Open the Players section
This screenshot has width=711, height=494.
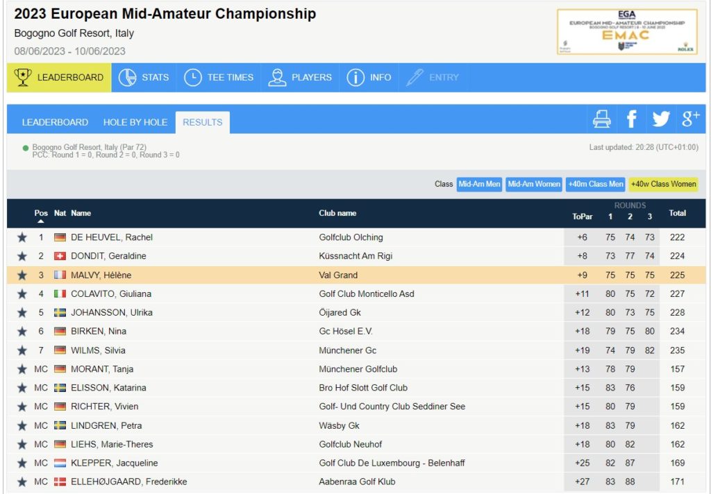pos(300,78)
